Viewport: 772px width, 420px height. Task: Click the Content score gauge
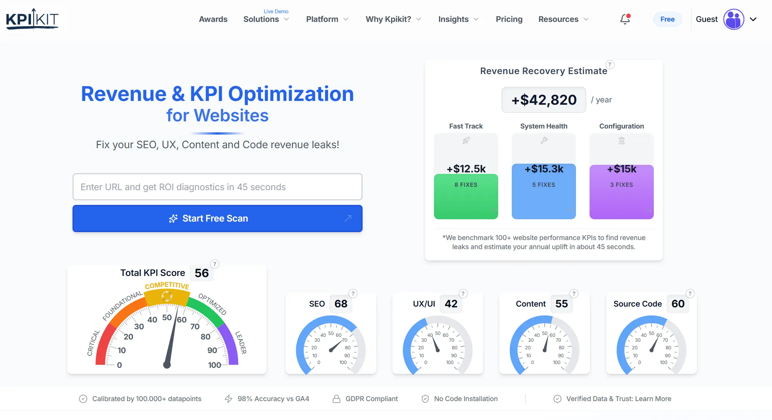click(545, 345)
